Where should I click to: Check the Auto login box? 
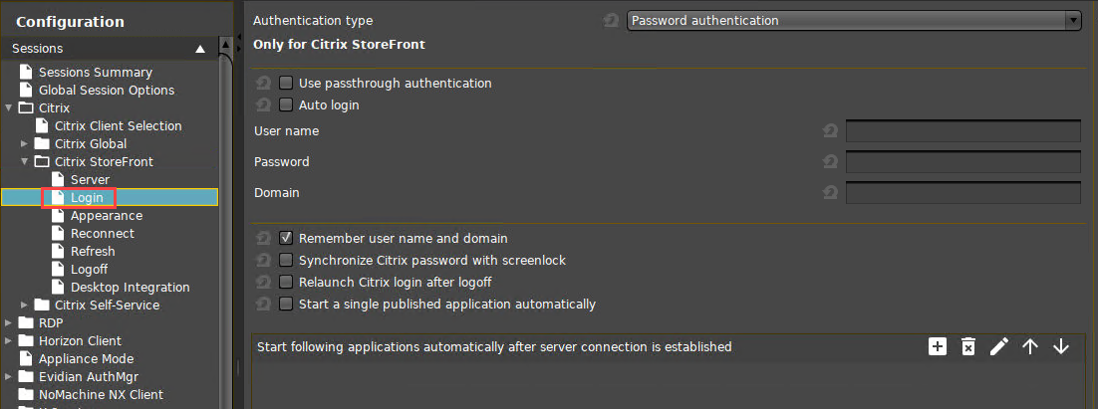286,105
